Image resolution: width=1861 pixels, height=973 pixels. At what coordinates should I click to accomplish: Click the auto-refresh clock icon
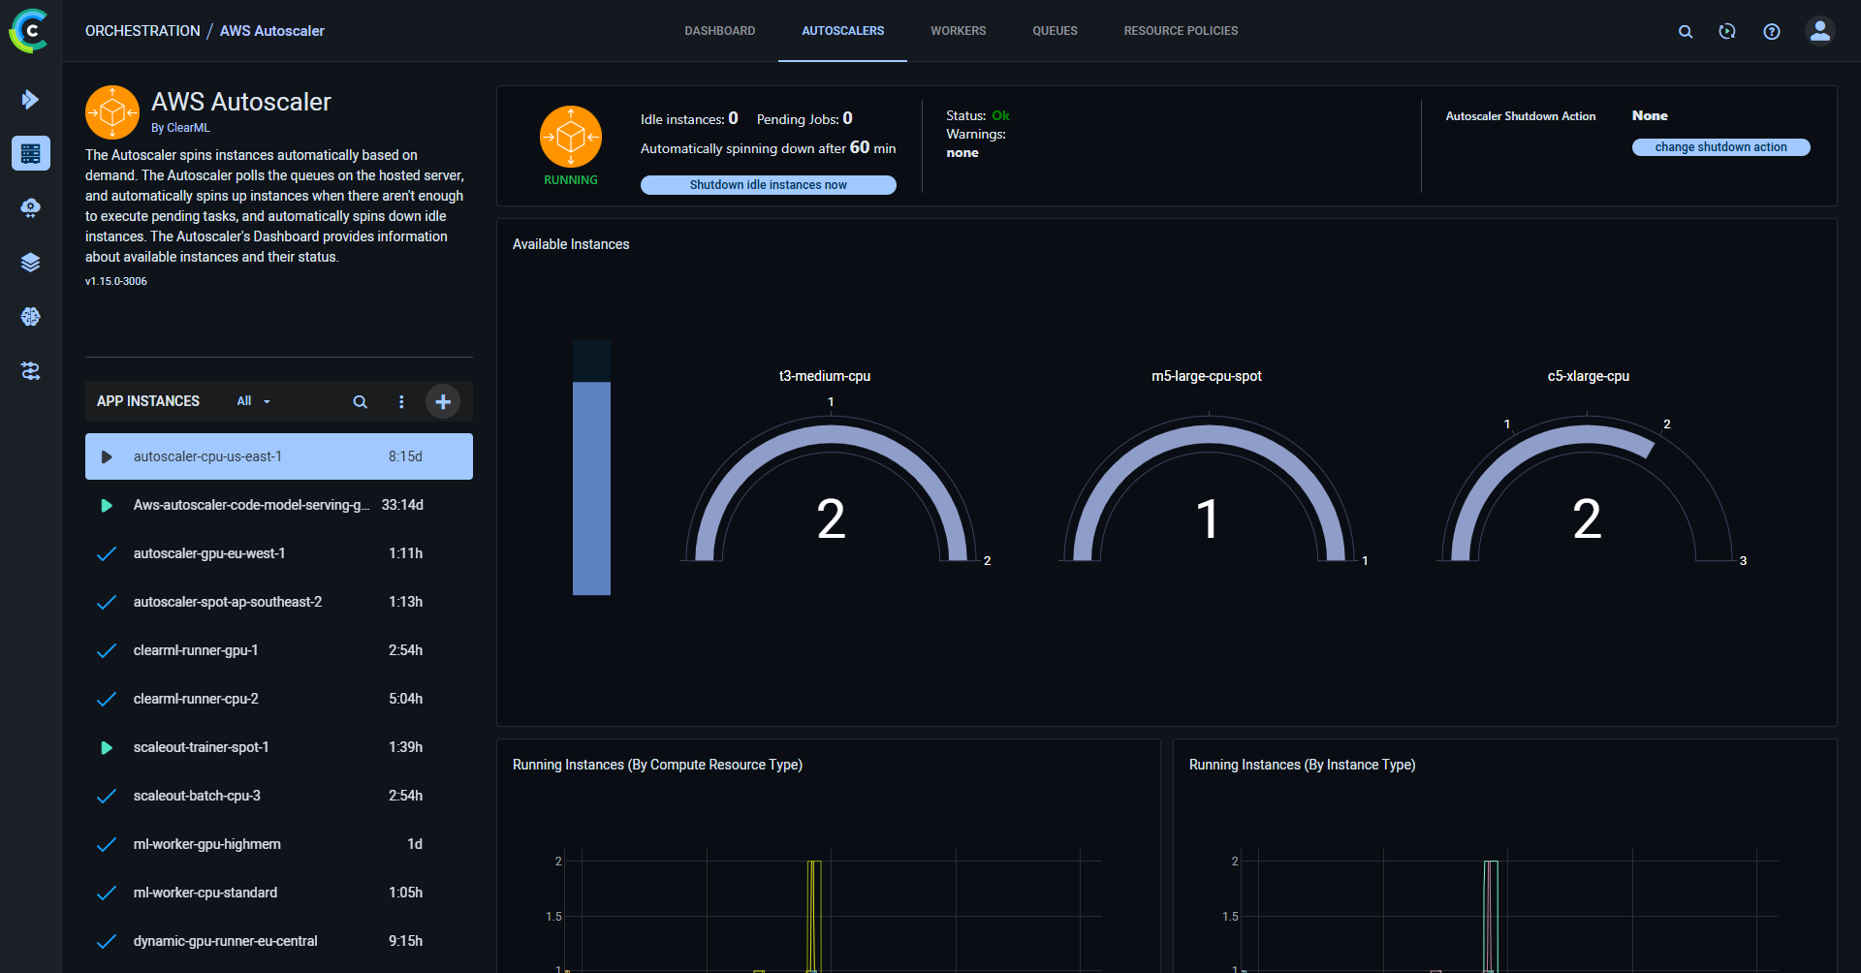click(1727, 32)
